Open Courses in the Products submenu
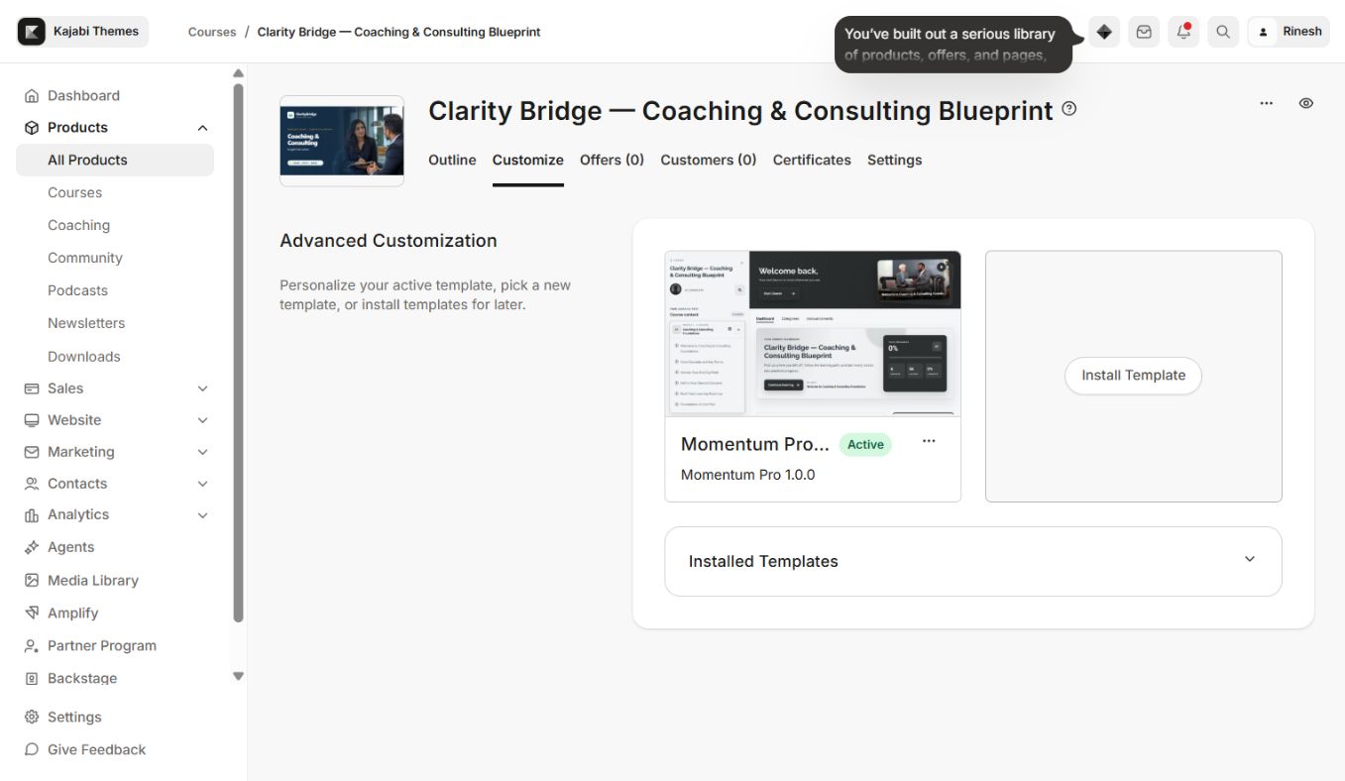The height and width of the screenshot is (781, 1345). [74, 193]
